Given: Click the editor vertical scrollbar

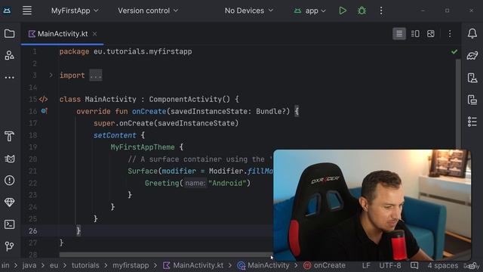Looking at the screenshot, I should pyautogui.click(x=458, y=104).
